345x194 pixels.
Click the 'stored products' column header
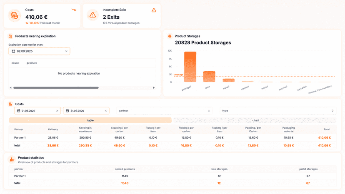(125, 169)
